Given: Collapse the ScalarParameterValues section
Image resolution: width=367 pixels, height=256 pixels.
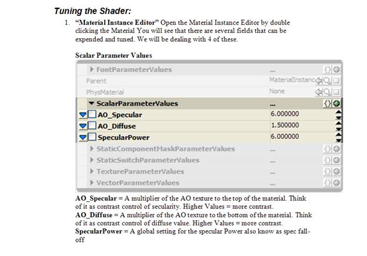Looking at the screenshot, I should (x=91, y=104).
